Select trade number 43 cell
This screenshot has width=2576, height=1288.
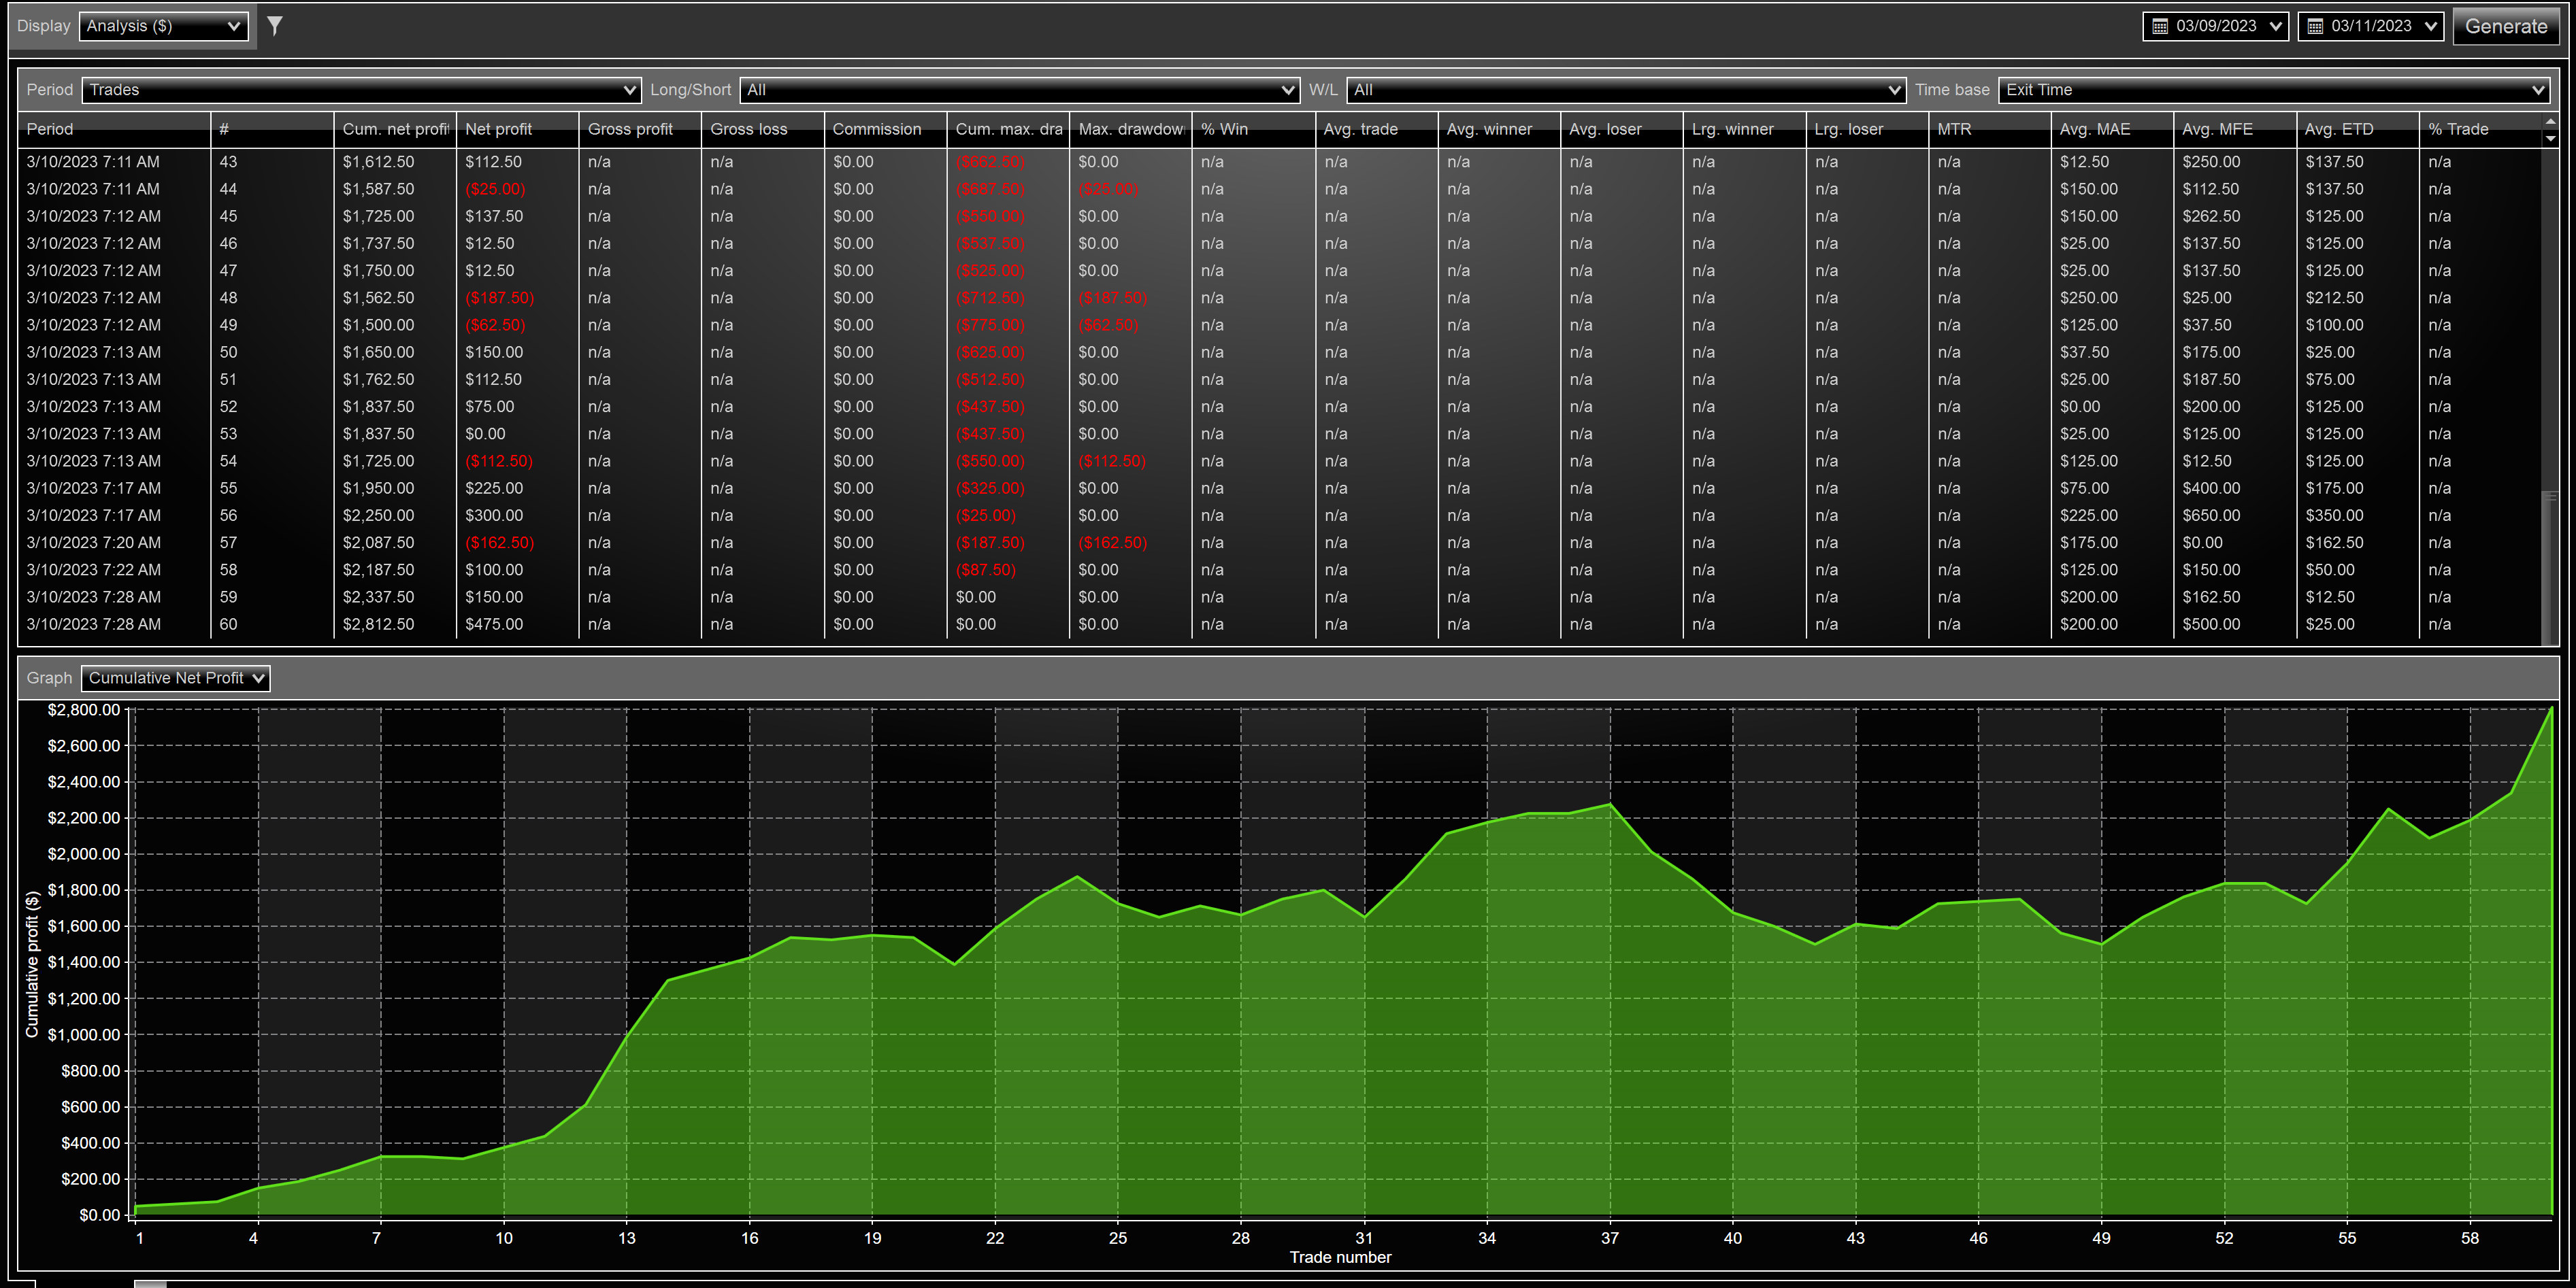[272, 162]
